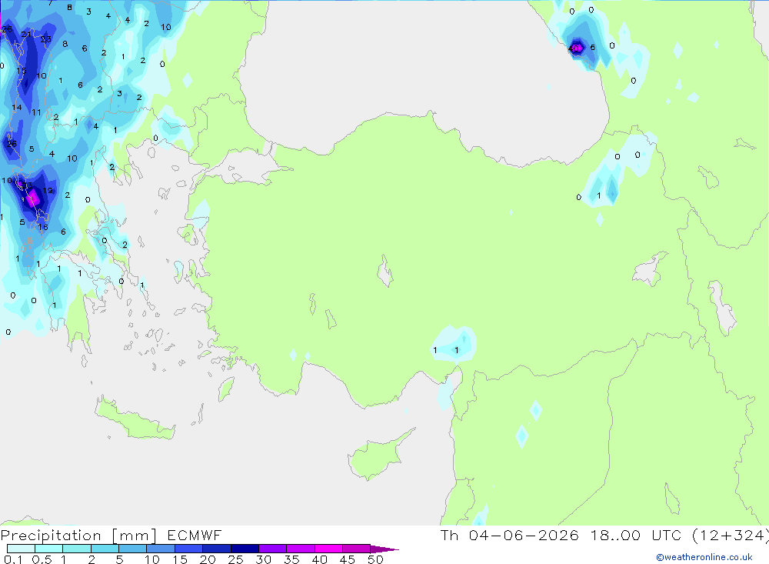Click the purple arrow tip above 50 mm
769x564 pixels.
pyautogui.click(x=384, y=549)
